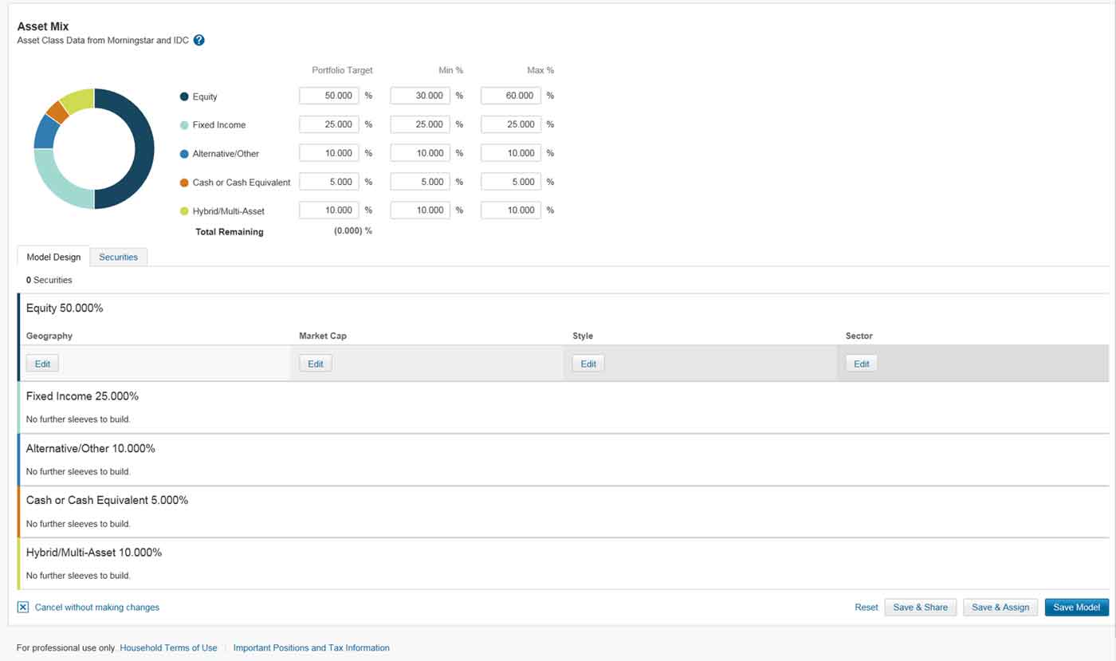Click the help question mark icon
Screen dimensions: 1116x661
point(199,41)
